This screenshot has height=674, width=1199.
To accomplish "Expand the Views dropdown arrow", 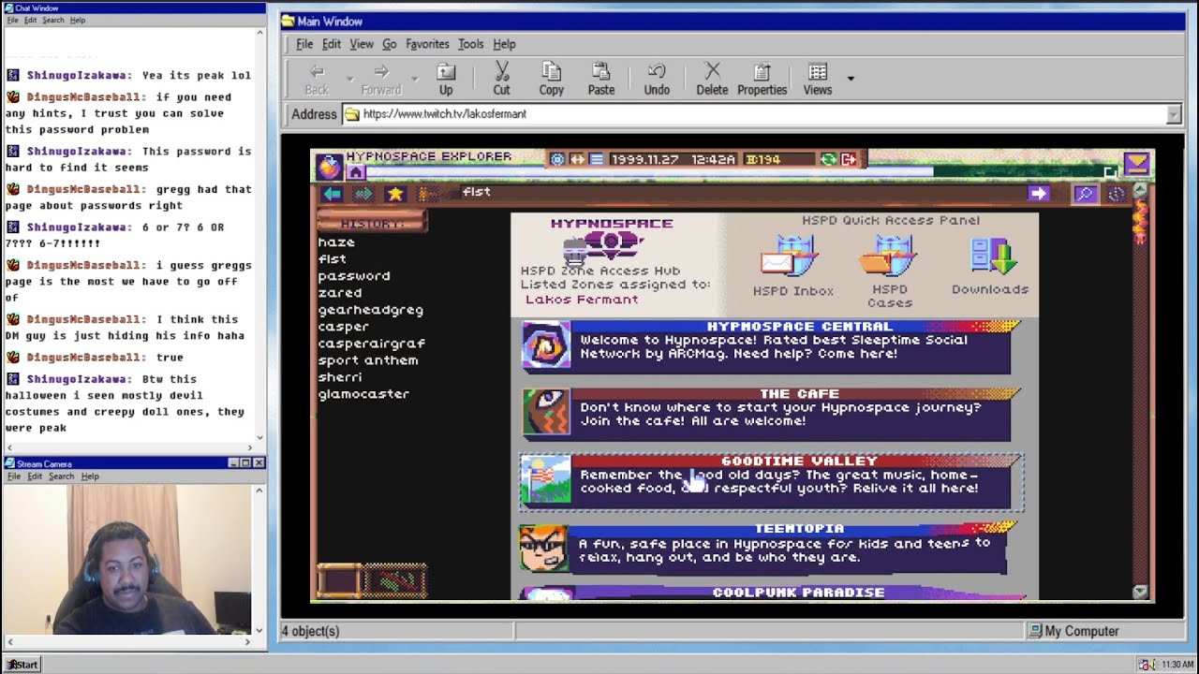I will coord(851,79).
